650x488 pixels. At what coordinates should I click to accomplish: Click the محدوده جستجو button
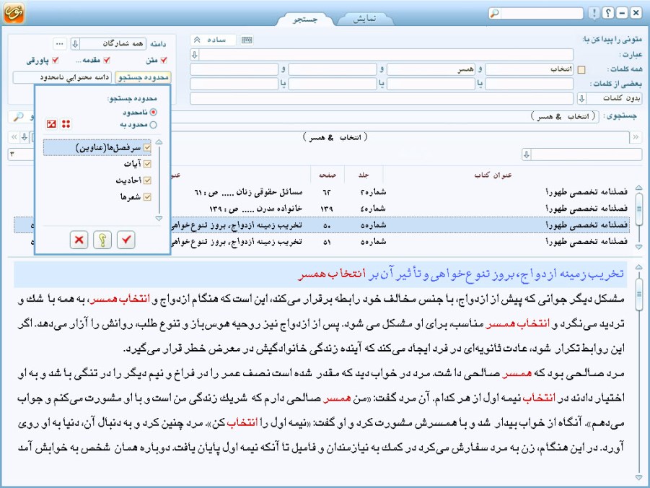[143, 77]
